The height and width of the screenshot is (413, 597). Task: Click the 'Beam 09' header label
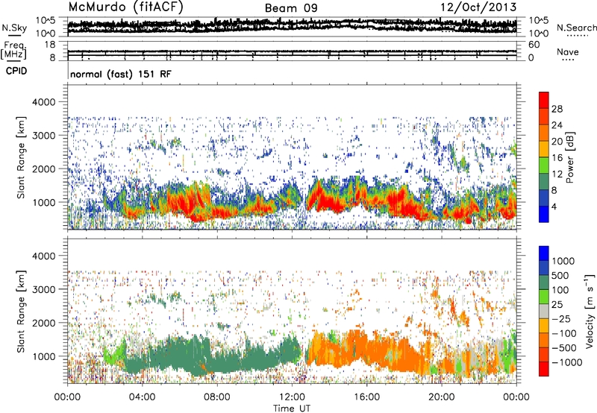tap(291, 8)
